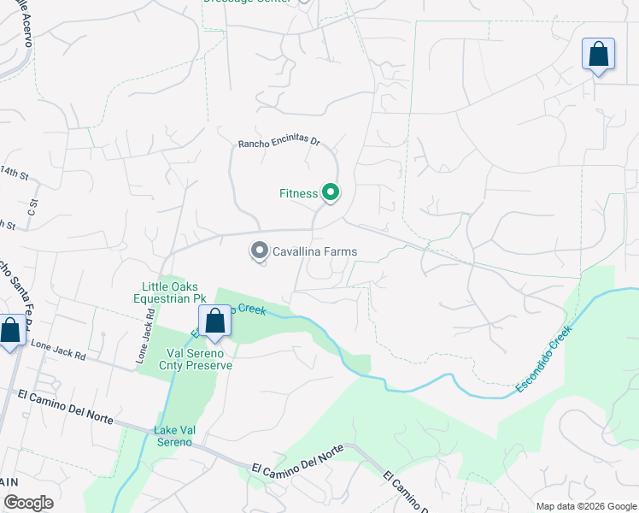This screenshot has height=513, width=639.
Task: Click the C St road label
Action: coord(32,207)
